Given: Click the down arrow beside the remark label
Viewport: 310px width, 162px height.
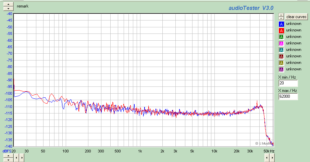Looking at the screenshot, I should [x=8, y=9].
